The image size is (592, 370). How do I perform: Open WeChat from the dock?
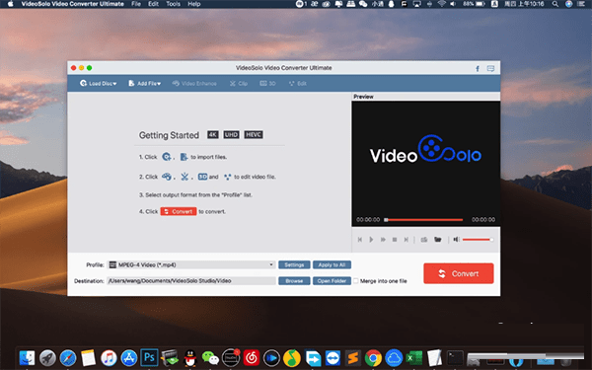210,357
